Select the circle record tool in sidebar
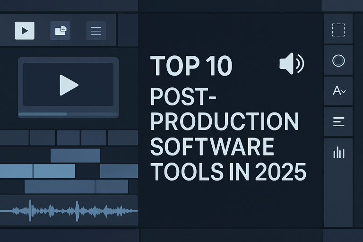This screenshot has height=242, width=363. click(x=338, y=60)
